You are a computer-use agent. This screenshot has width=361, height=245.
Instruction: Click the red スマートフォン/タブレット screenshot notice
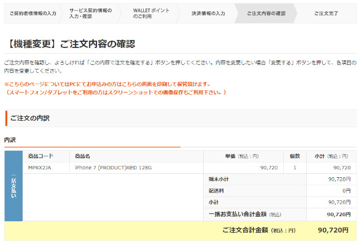(x=115, y=93)
